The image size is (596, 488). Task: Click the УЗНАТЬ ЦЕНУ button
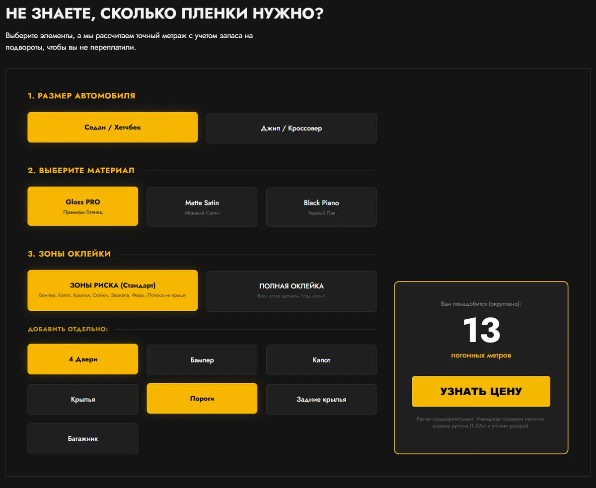pyautogui.click(x=481, y=391)
